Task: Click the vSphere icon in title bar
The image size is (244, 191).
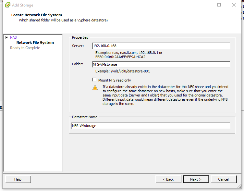Action: 7,5
